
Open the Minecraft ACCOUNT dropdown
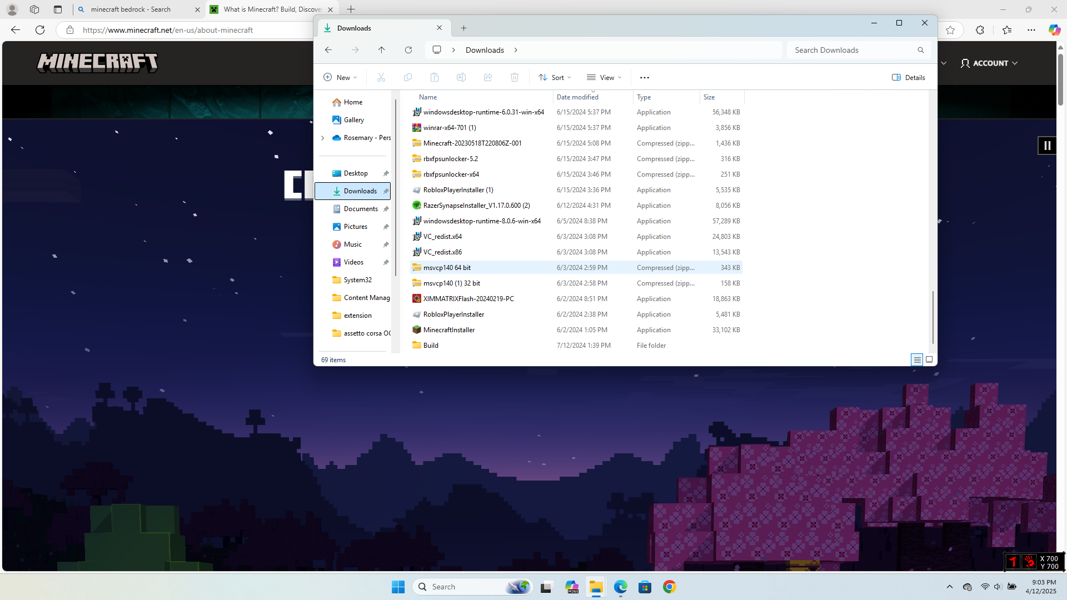[990, 63]
